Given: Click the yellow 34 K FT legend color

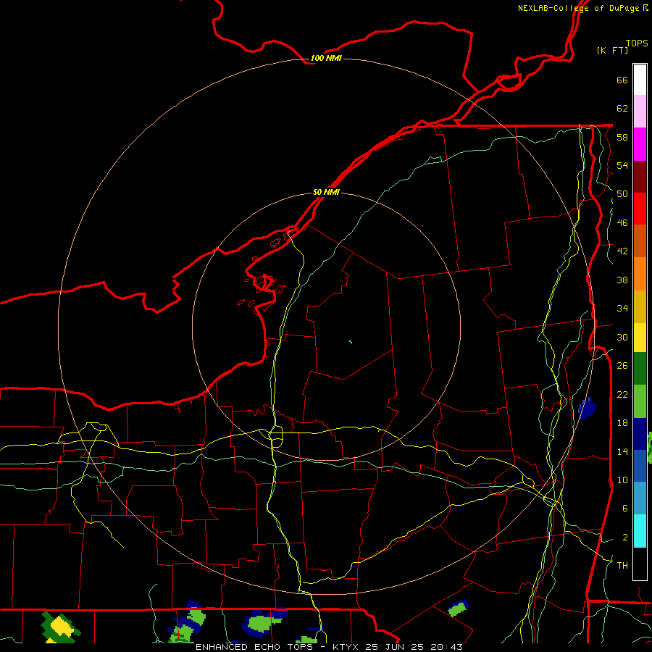Looking at the screenshot, I should (640, 338).
